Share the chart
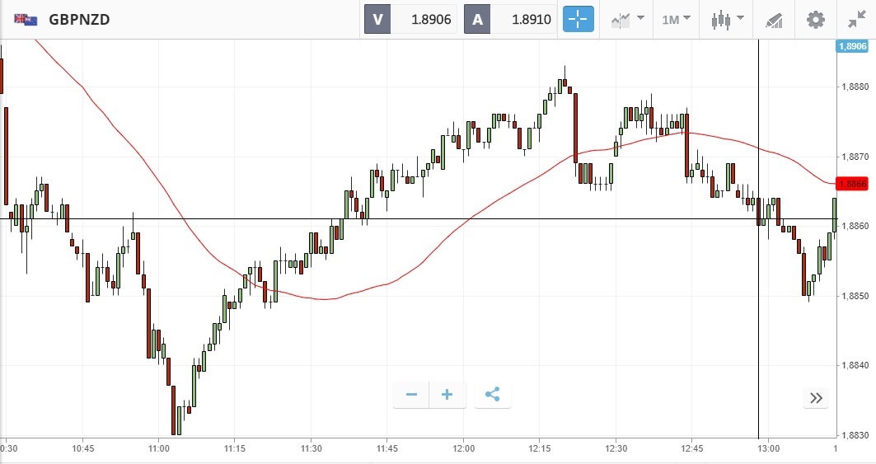This screenshot has width=876, height=464. [493, 395]
